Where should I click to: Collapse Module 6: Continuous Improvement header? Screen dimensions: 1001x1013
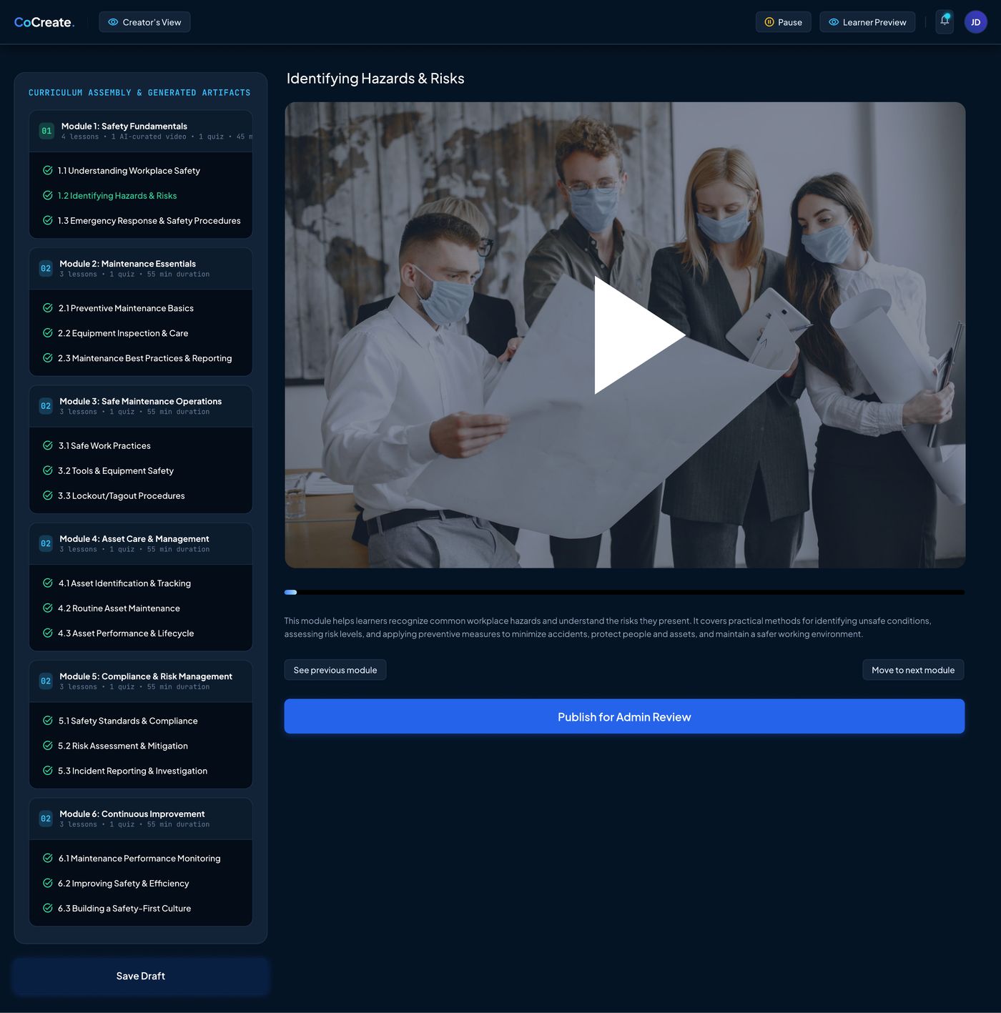[x=141, y=819]
